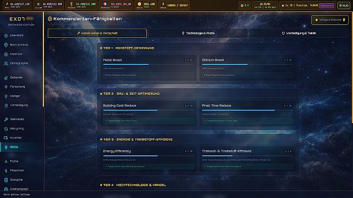Click the Metal Boost skill title
Screen dimensions: 353x198
(112, 60)
